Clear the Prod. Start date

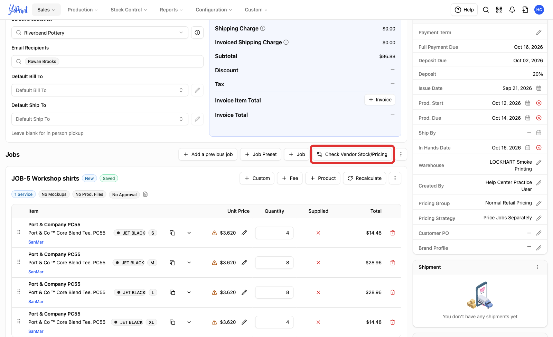pos(539,103)
